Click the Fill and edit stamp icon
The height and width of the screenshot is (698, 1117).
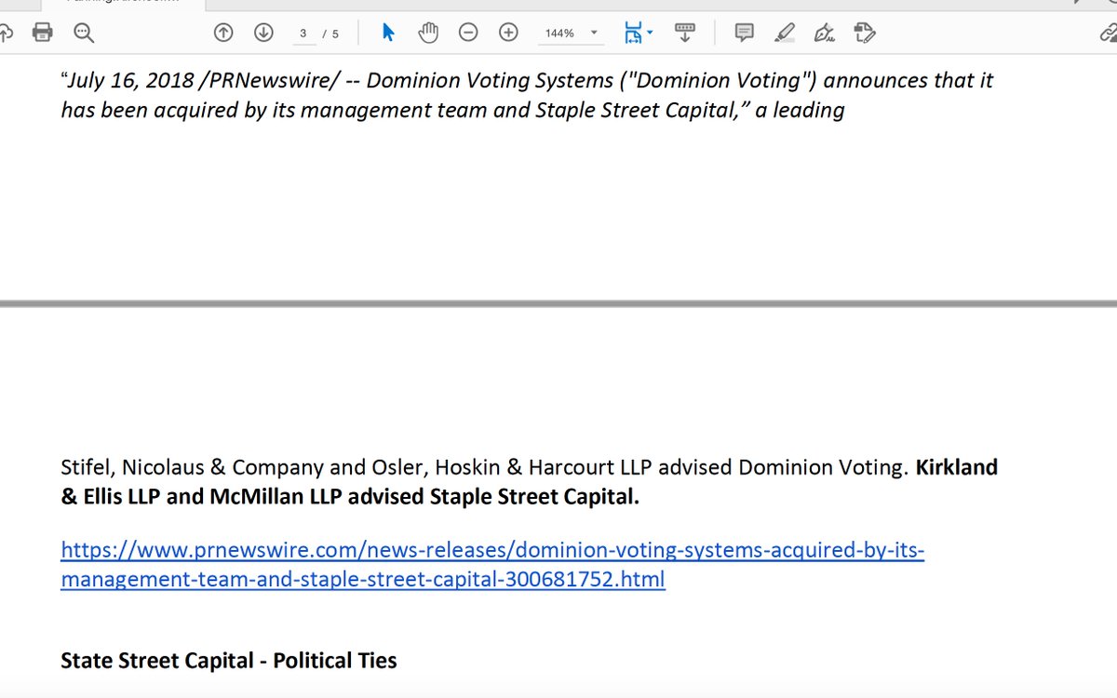tap(865, 34)
